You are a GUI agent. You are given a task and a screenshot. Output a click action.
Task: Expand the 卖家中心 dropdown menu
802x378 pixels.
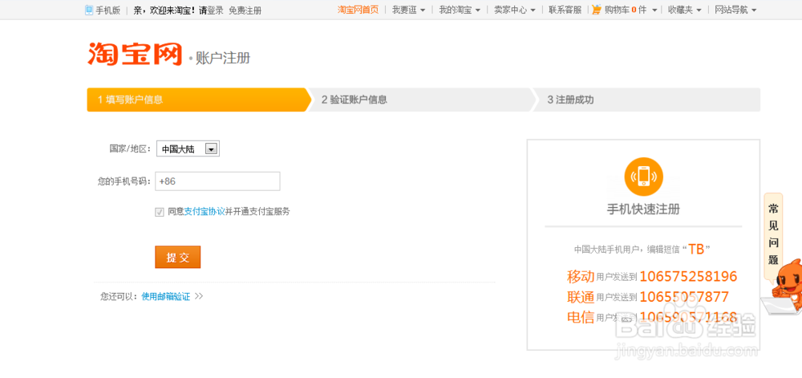(x=514, y=10)
